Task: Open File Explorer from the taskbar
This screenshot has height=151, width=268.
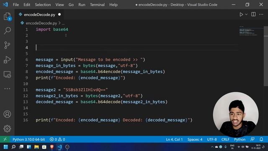Action: pos(36,147)
